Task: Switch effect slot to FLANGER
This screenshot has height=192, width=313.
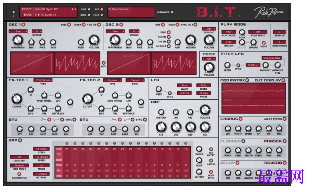Action: [243, 141]
